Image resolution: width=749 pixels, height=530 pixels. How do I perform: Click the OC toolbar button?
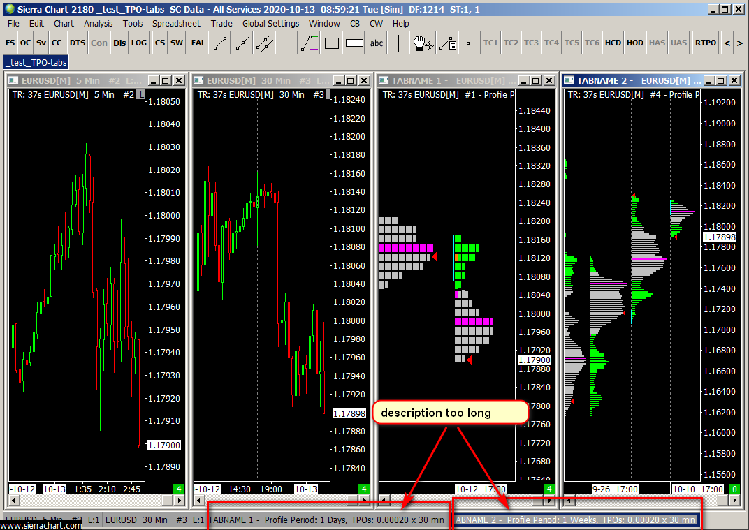click(25, 43)
